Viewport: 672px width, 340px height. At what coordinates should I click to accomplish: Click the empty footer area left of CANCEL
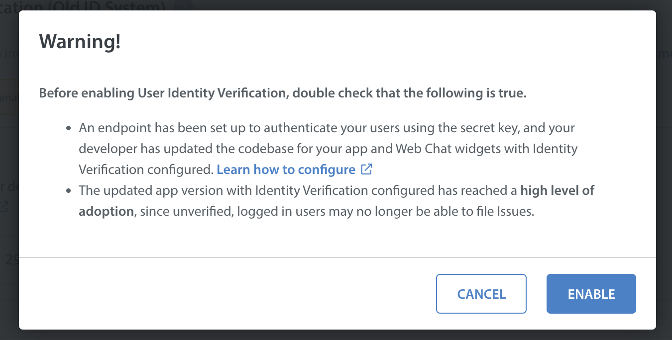click(224, 294)
